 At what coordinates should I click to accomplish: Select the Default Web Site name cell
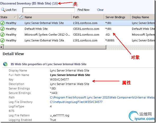coord(36,29)
